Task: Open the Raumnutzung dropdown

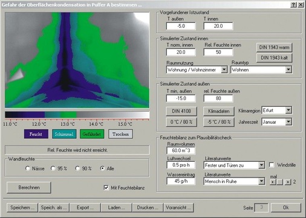Action: coord(224,70)
